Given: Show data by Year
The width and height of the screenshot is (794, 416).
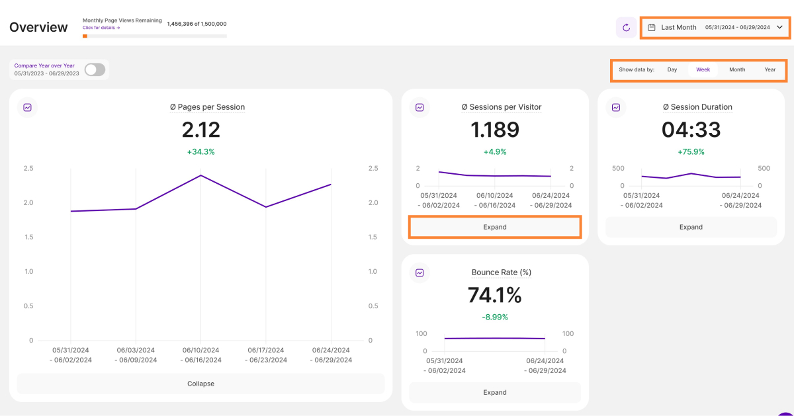Looking at the screenshot, I should coord(770,69).
